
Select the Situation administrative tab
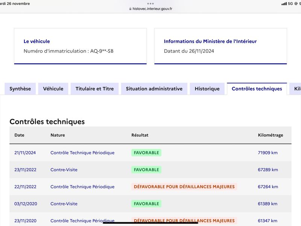click(154, 89)
